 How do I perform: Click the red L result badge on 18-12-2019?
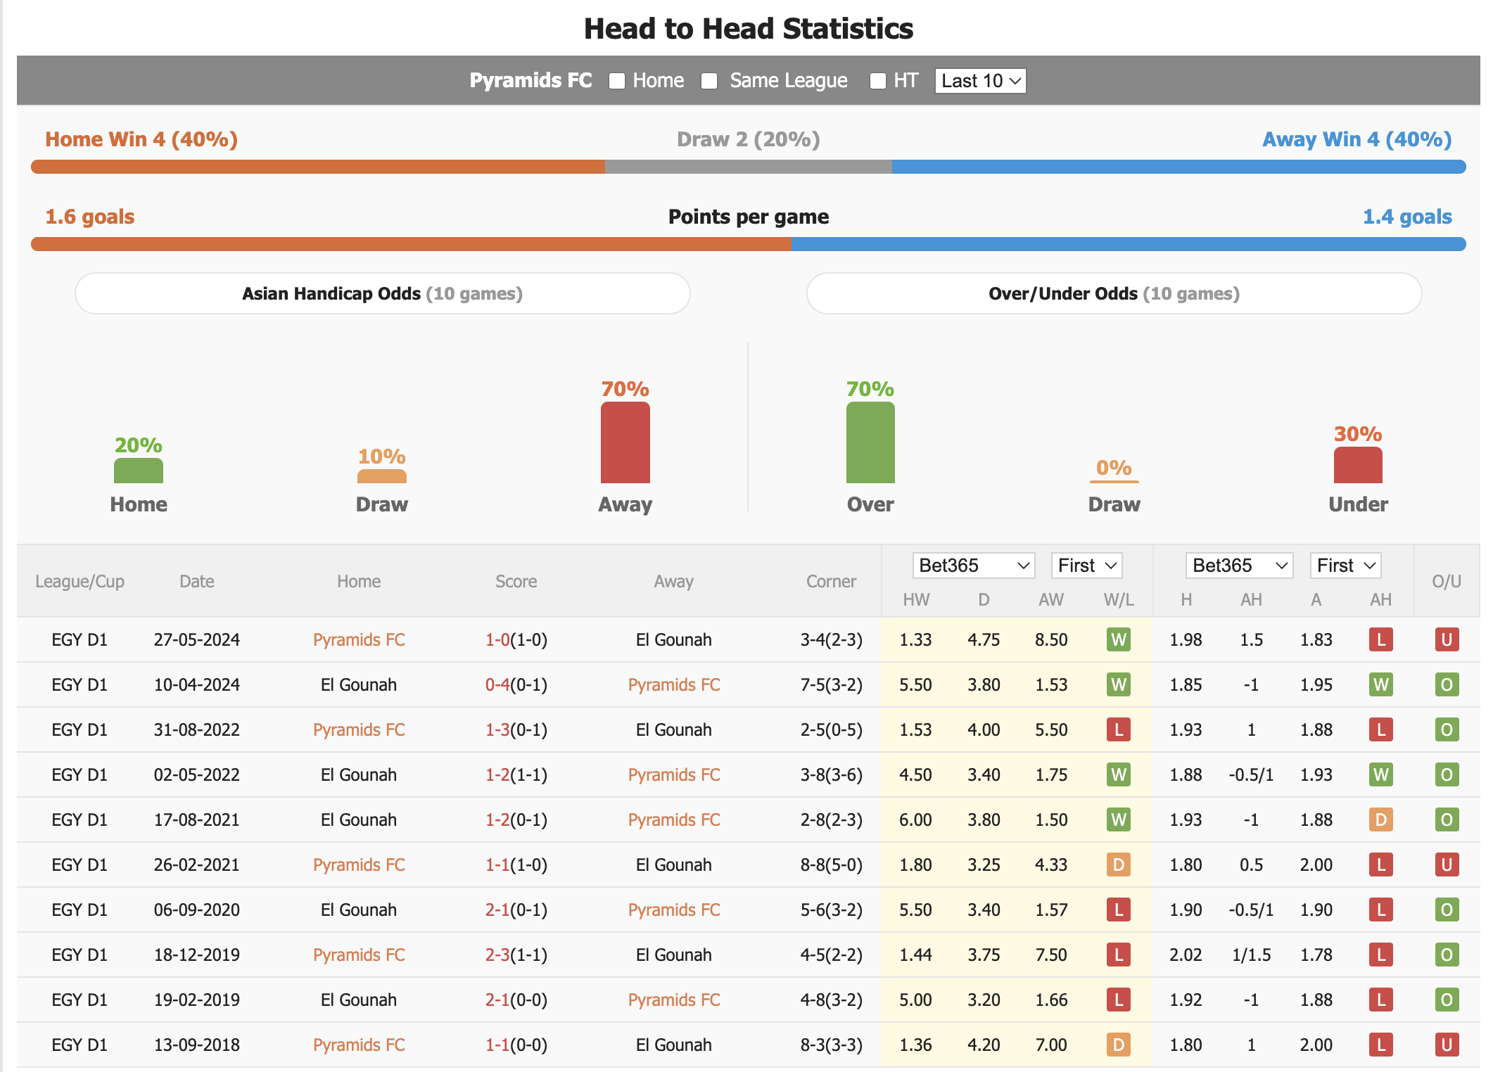(x=1119, y=955)
